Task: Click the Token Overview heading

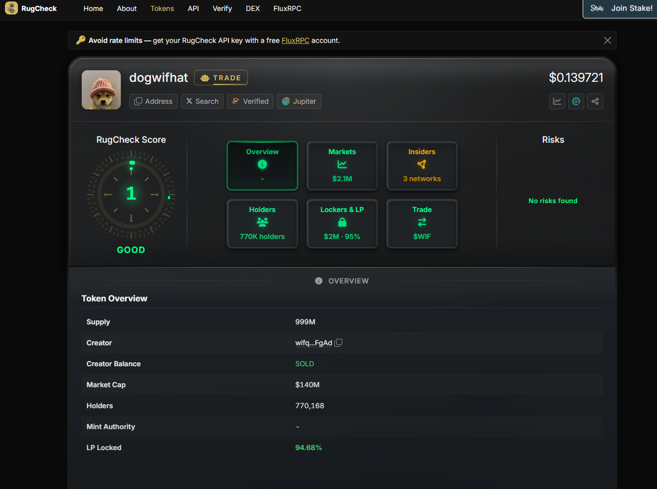Action: 114,298
